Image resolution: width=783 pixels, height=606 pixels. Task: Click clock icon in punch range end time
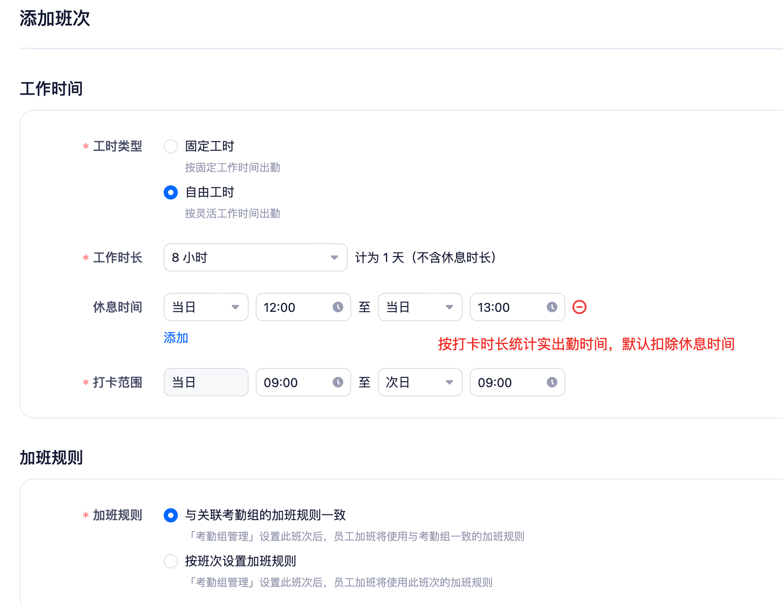coord(552,382)
